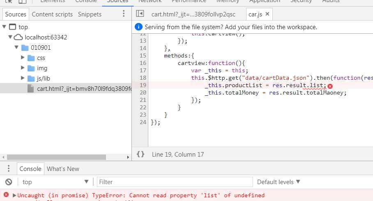
Task: Toggle the file navigator sidebar icon
Action: click(x=140, y=14)
